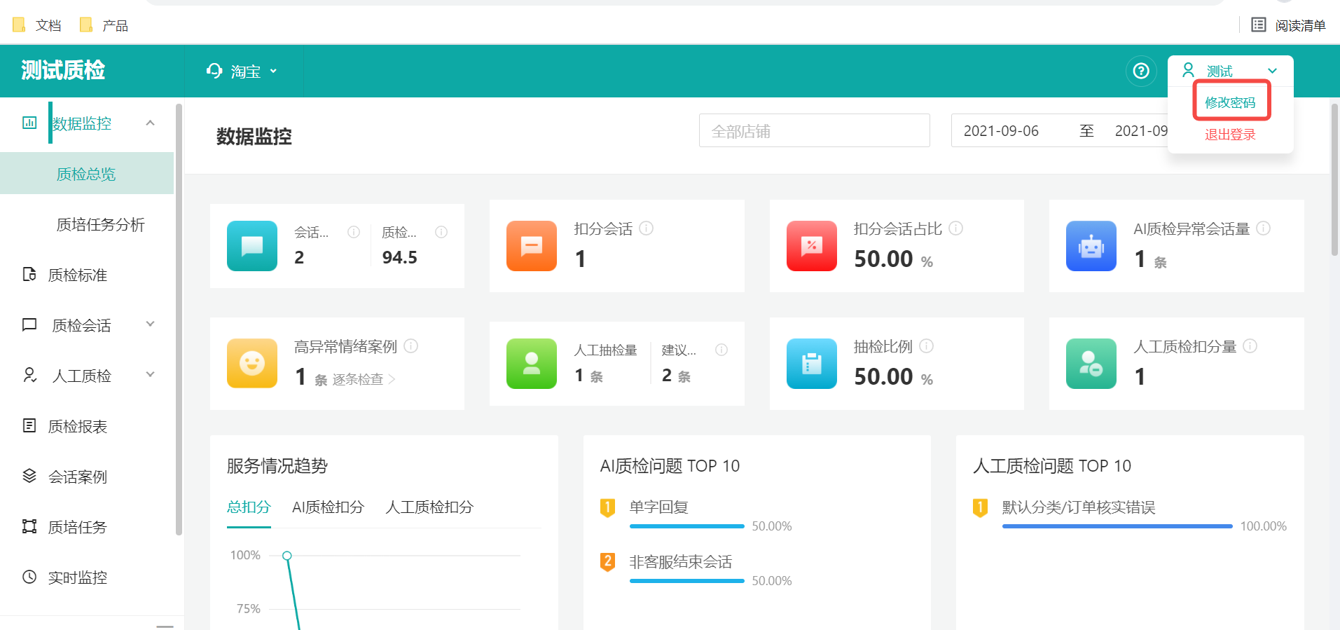Click the green person 人工抽检量 icon
The width and height of the screenshot is (1340, 630).
click(532, 364)
